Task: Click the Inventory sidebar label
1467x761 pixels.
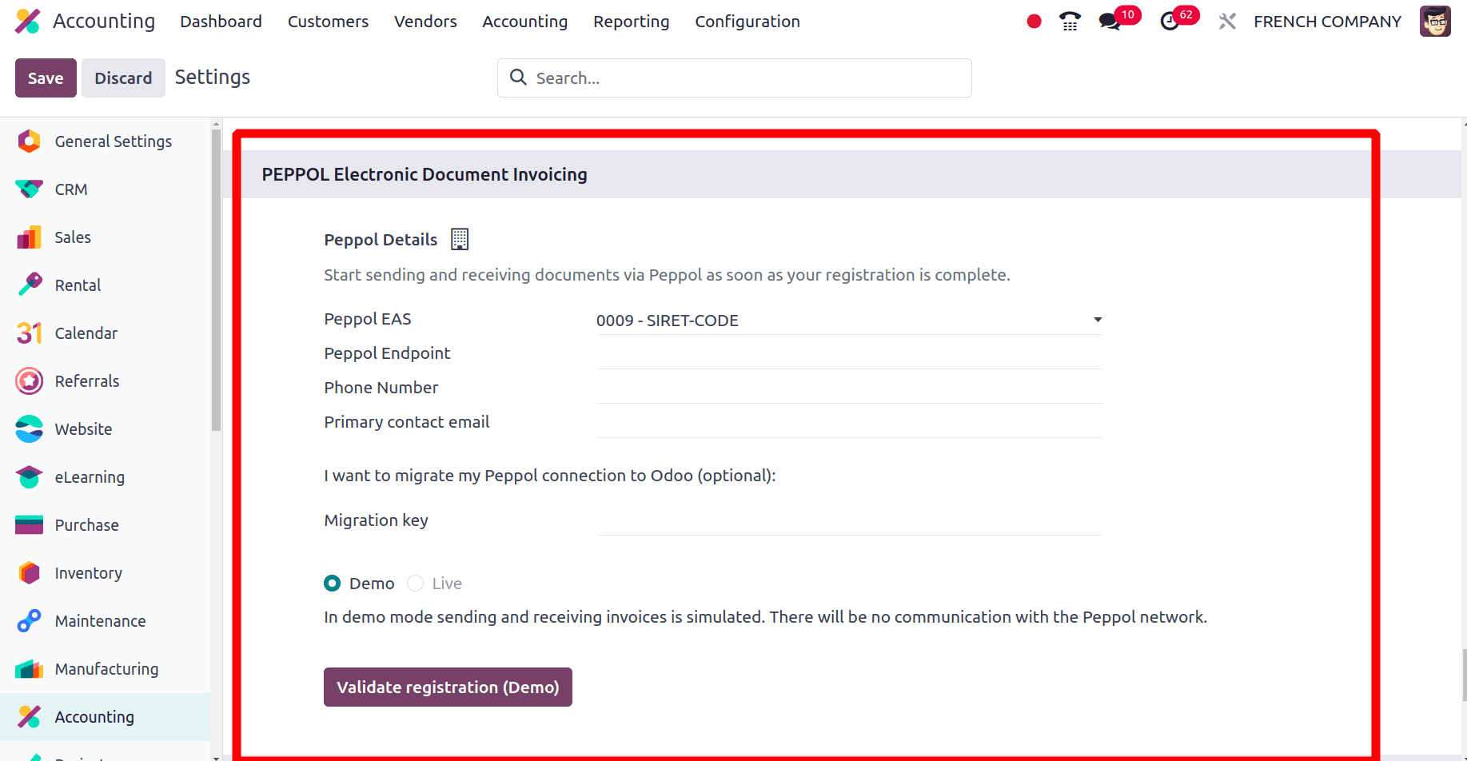Action: click(x=88, y=573)
